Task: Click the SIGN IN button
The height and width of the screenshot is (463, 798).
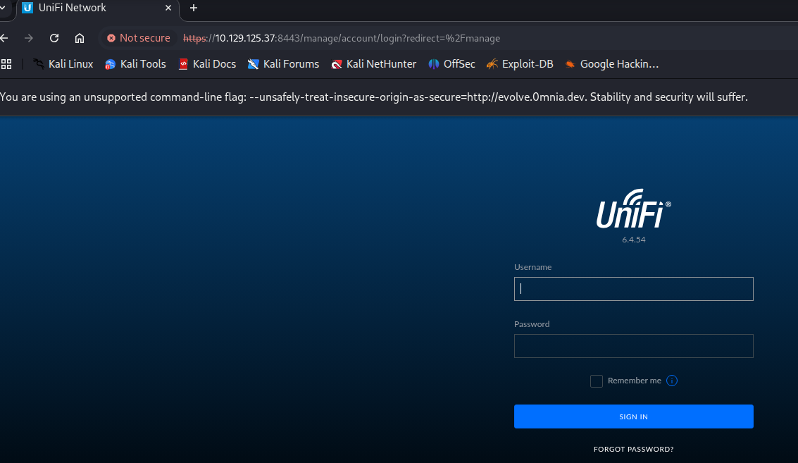Action: [x=634, y=416]
